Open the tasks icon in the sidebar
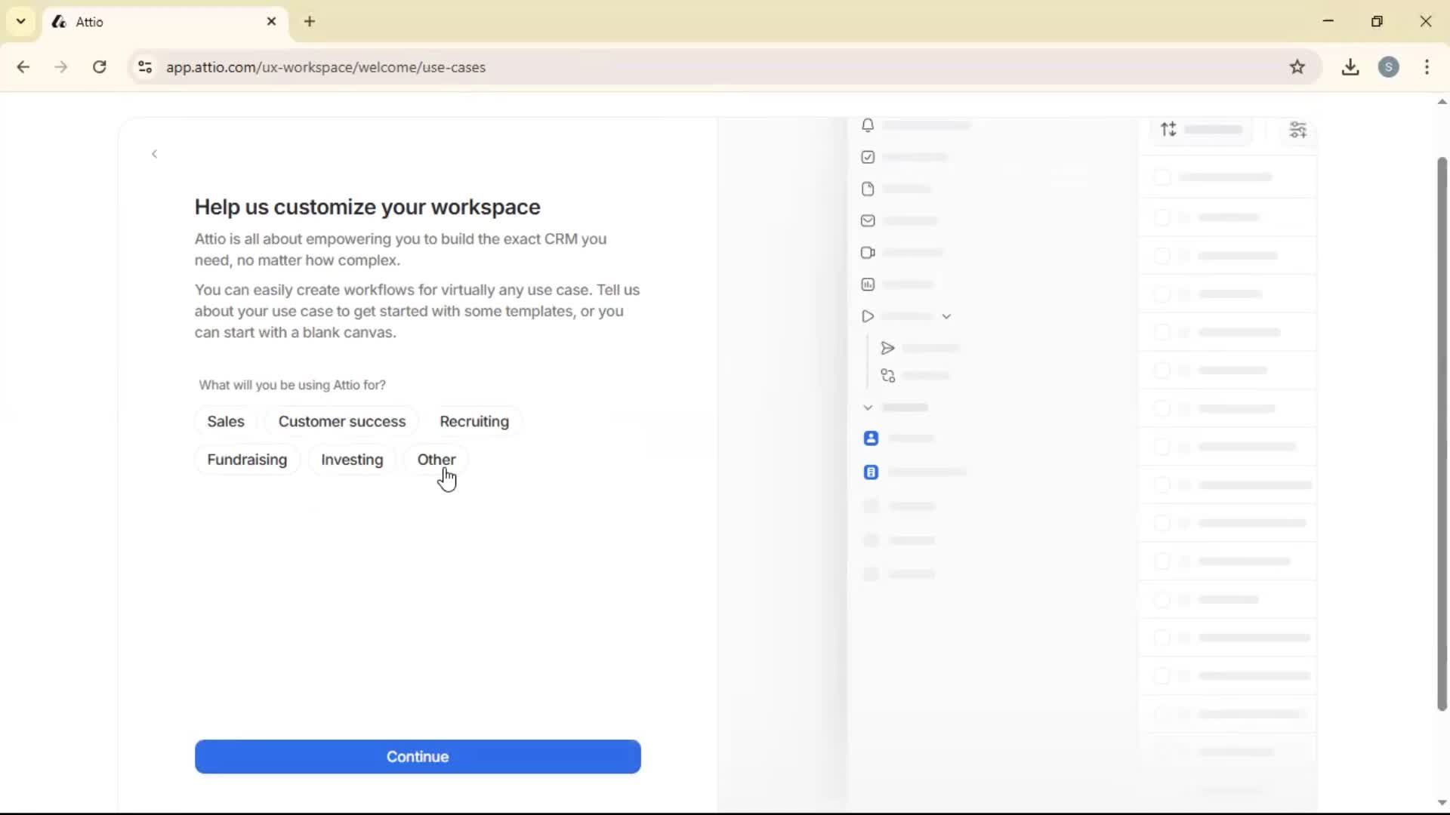Viewport: 1450px width, 815px height. [868, 157]
